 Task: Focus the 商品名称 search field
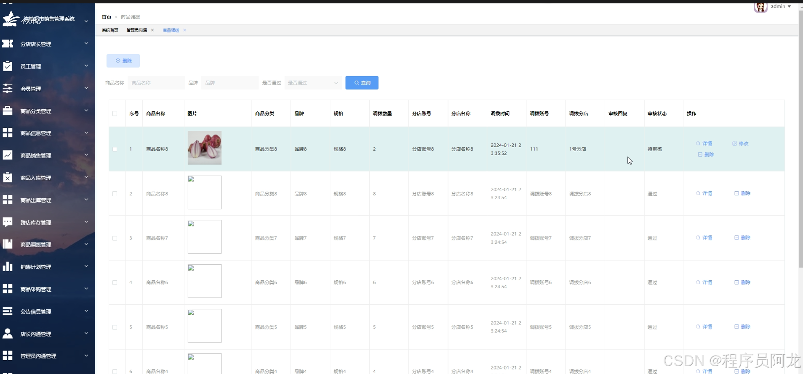pyautogui.click(x=156, y=83)
